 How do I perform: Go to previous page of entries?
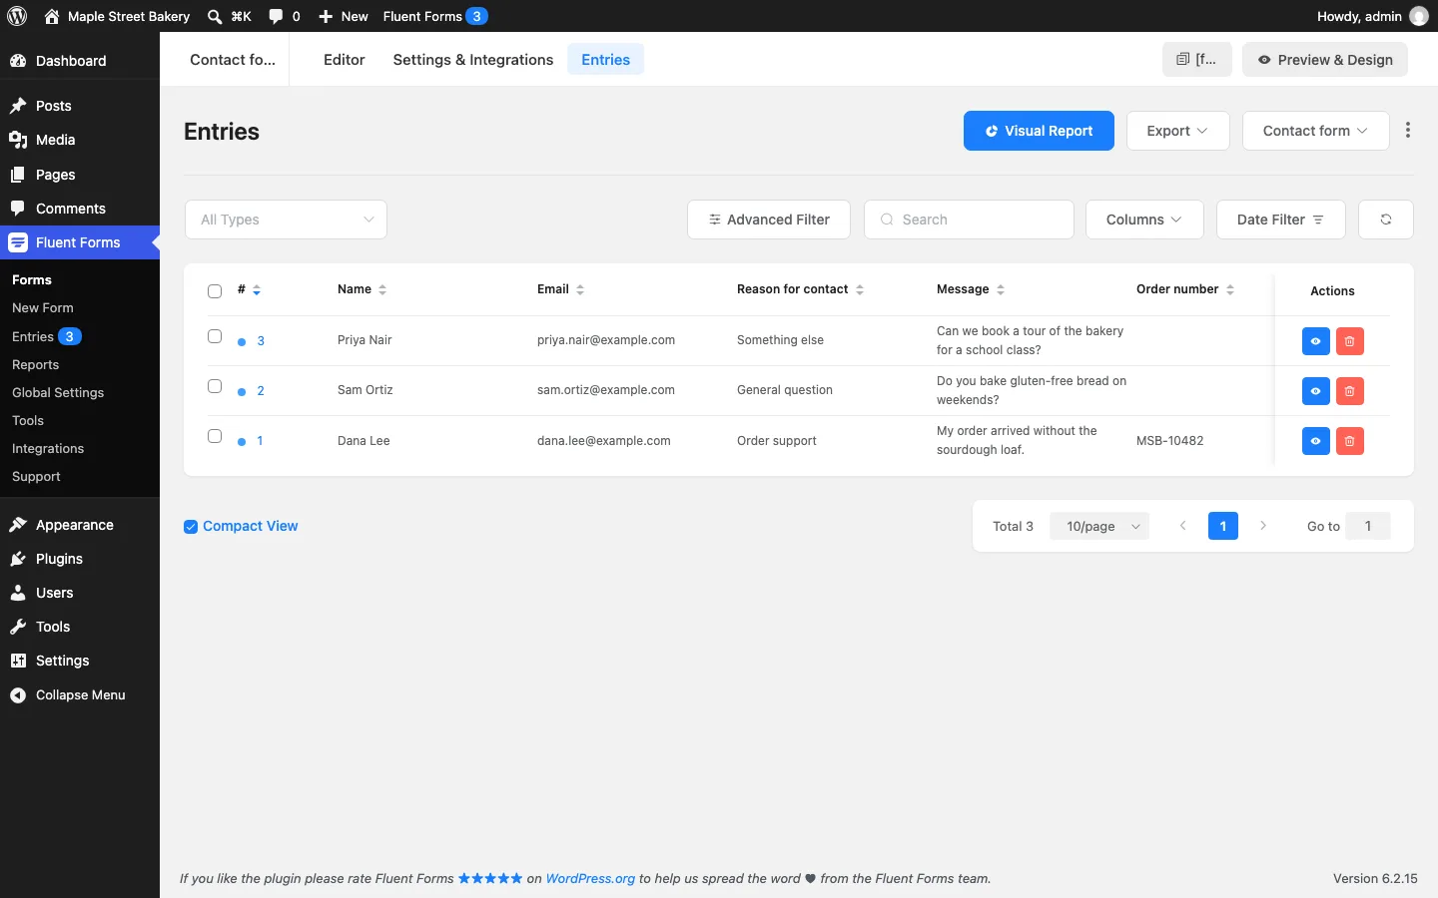click(x=1183, y=526)
